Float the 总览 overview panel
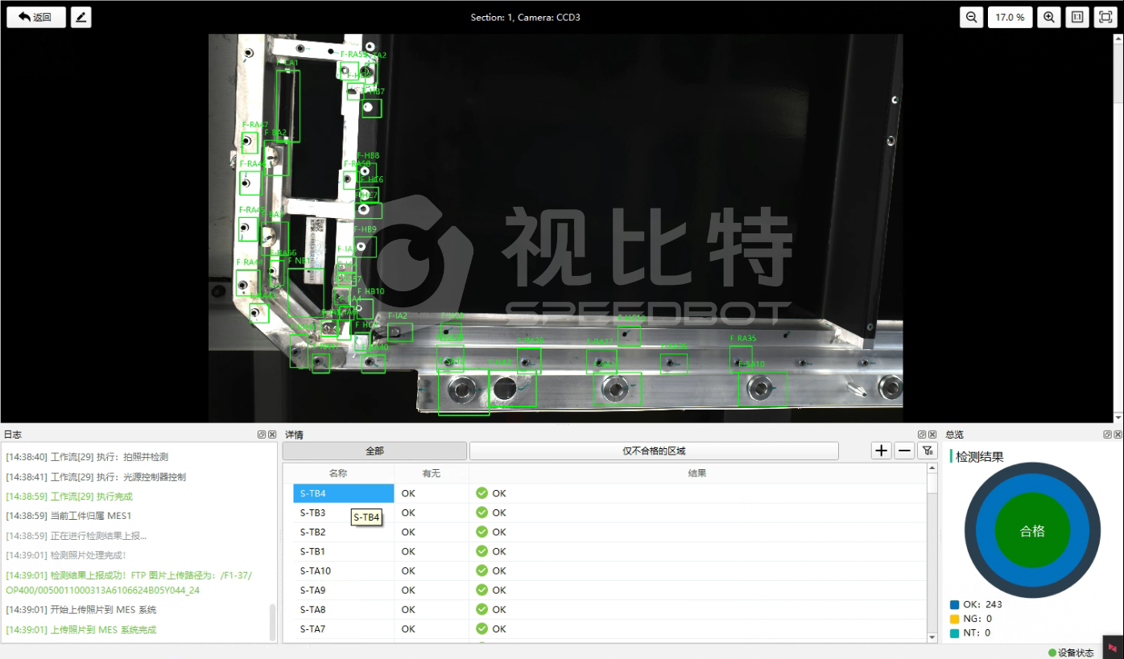The height and width of the screenshot is (659, 1124). 1107,435
